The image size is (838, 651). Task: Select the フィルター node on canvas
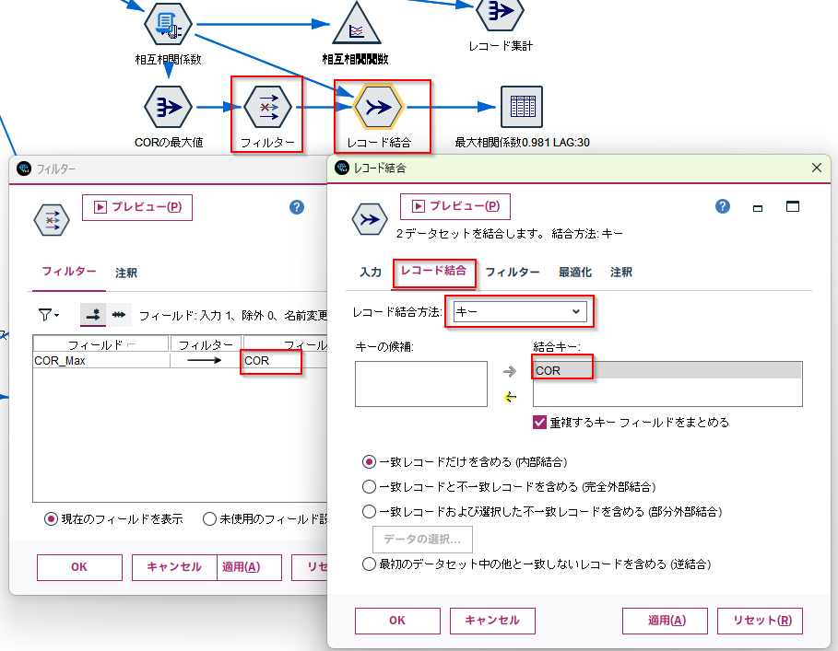tap(267, 107)
